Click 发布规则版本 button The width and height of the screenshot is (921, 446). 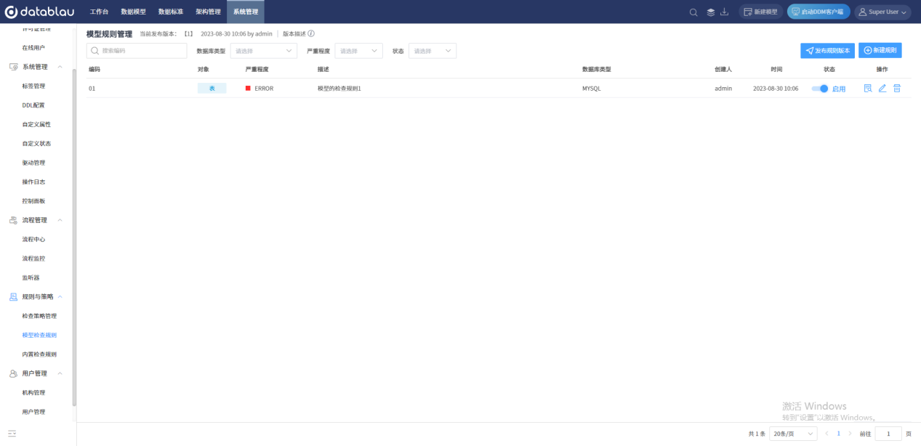(x=827, y=50)
